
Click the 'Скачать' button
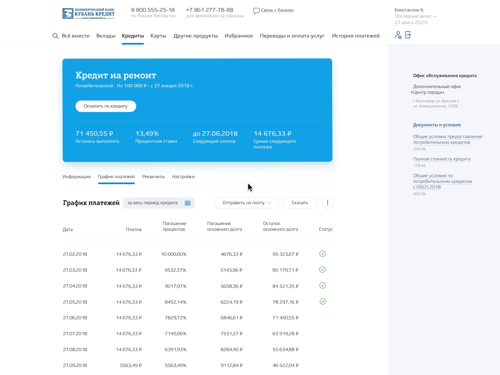[300, 203]
